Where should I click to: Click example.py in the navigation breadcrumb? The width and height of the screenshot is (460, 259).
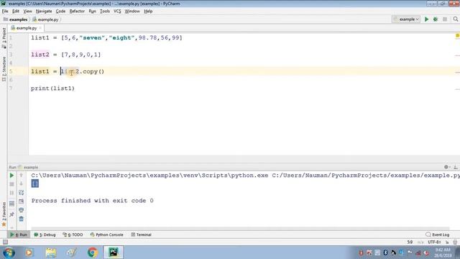coord(45,19)
